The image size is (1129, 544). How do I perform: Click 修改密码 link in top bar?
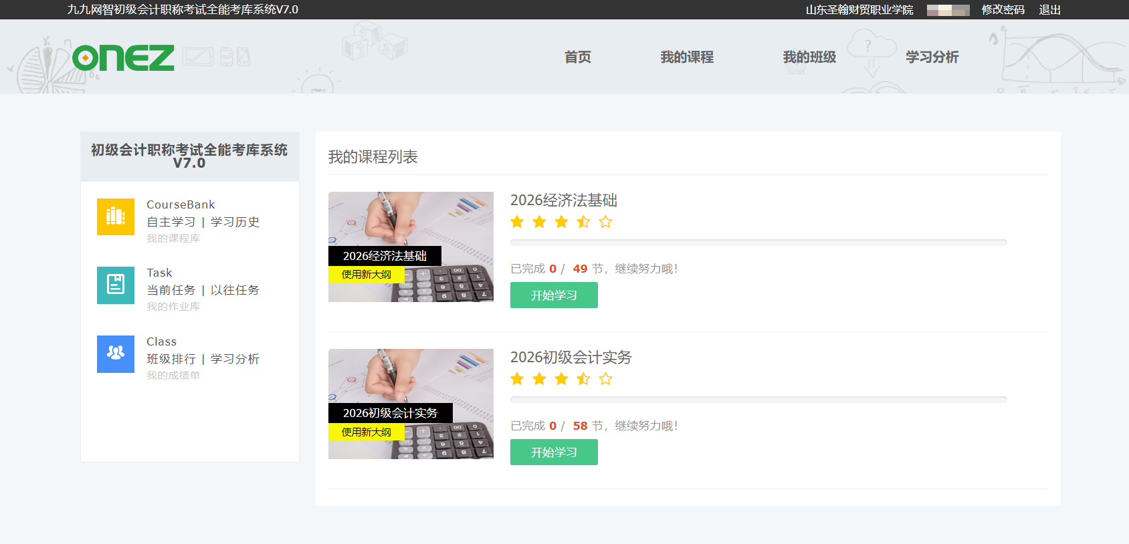[1003, 10]
